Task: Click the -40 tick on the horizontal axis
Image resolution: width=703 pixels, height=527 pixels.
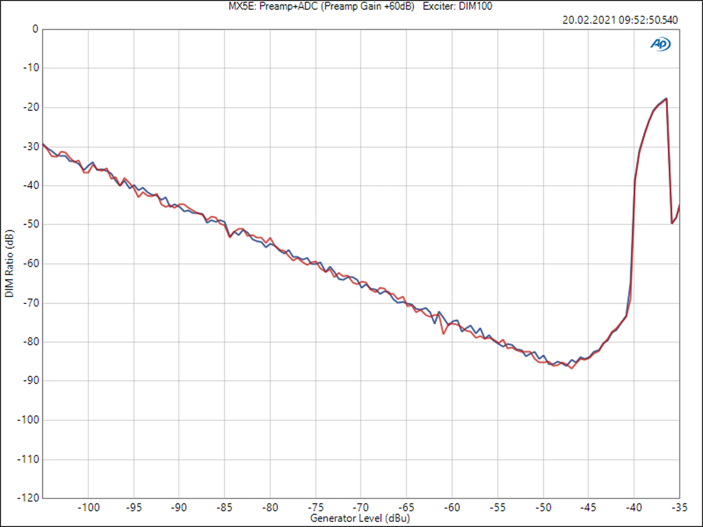Action: (634, 507)
